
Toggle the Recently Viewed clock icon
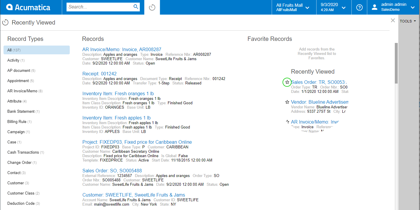[x=152, y=8]
